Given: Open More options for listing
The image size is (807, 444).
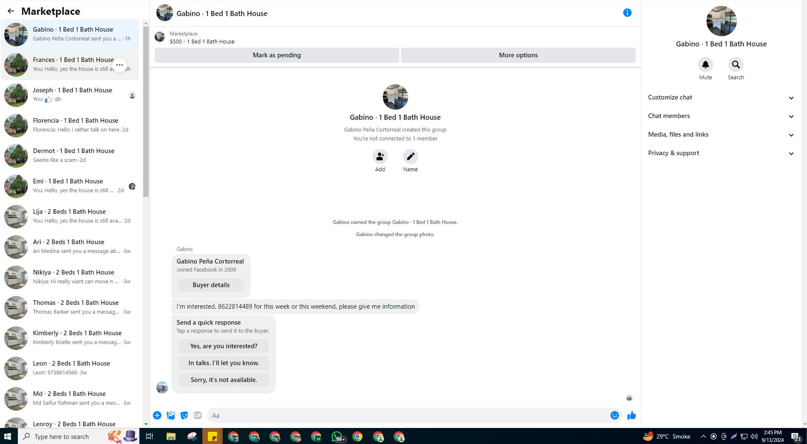Looking at the screenshot, I should (518, 55).
